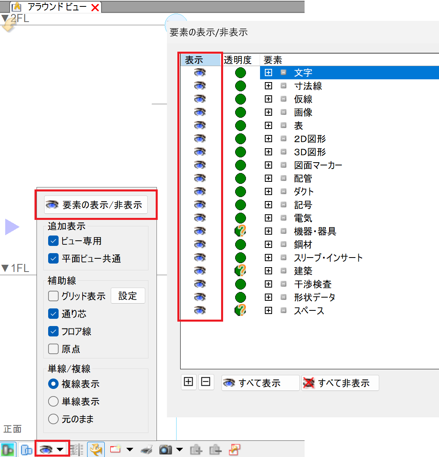Select the アラウンドビュー tab
This screenshot has height=457, width=439.
[57, 7]
